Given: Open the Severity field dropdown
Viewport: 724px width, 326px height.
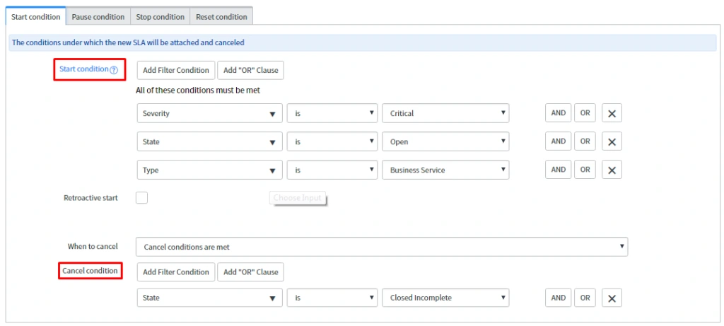Looking at the screenshot, I should coord(209,113).
